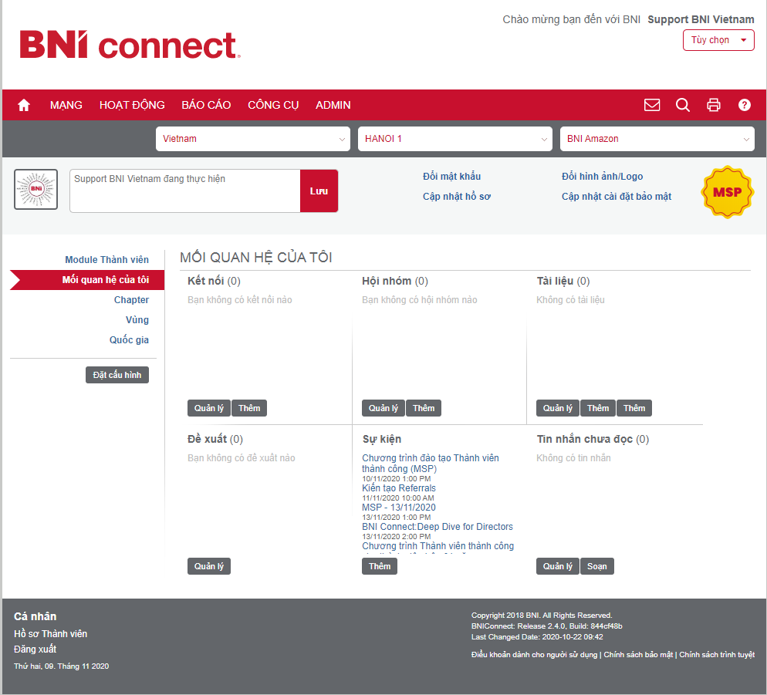The image size is (767, 695).
Task: Open the ADMIN menu
Action: (333, 105)
